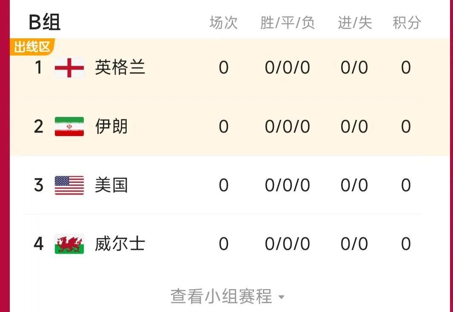Tap the England flag icon

coord(69,68)
